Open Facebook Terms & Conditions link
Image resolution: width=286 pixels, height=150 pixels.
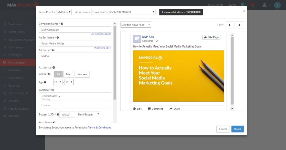point(99,127)
